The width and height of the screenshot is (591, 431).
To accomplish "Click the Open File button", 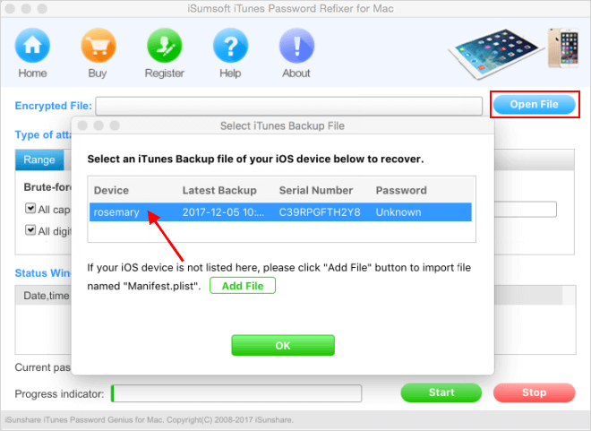I will [x=534, y=105].
